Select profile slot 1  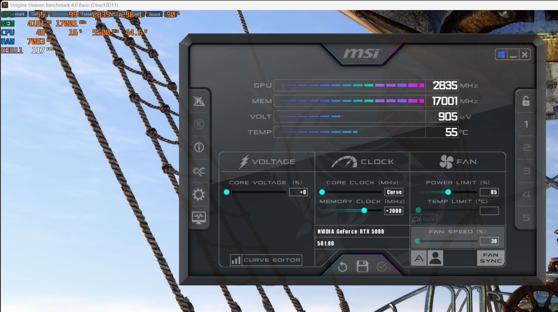[526, 124]
